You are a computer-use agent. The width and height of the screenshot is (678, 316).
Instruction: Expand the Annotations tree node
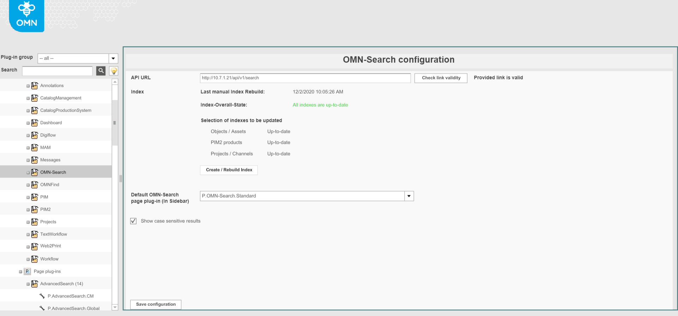tap(28, 86)
